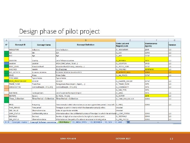Click the CL_NA_PRICES cell
Viewport: 190px width, 143px height.
(130, 75)
